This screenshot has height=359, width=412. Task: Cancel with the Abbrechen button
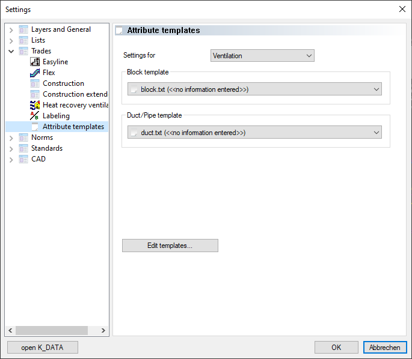[385, 348]
